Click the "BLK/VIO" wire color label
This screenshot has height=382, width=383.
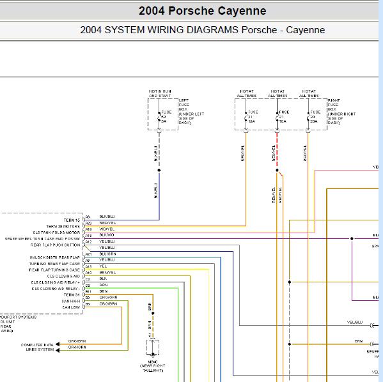107,235
